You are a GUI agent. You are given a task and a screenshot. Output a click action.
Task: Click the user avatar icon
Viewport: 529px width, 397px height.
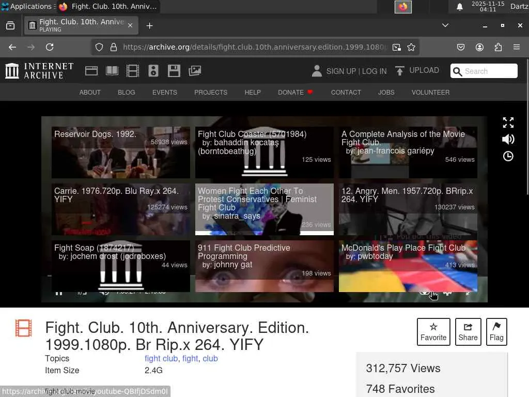[x=317, y=71]
